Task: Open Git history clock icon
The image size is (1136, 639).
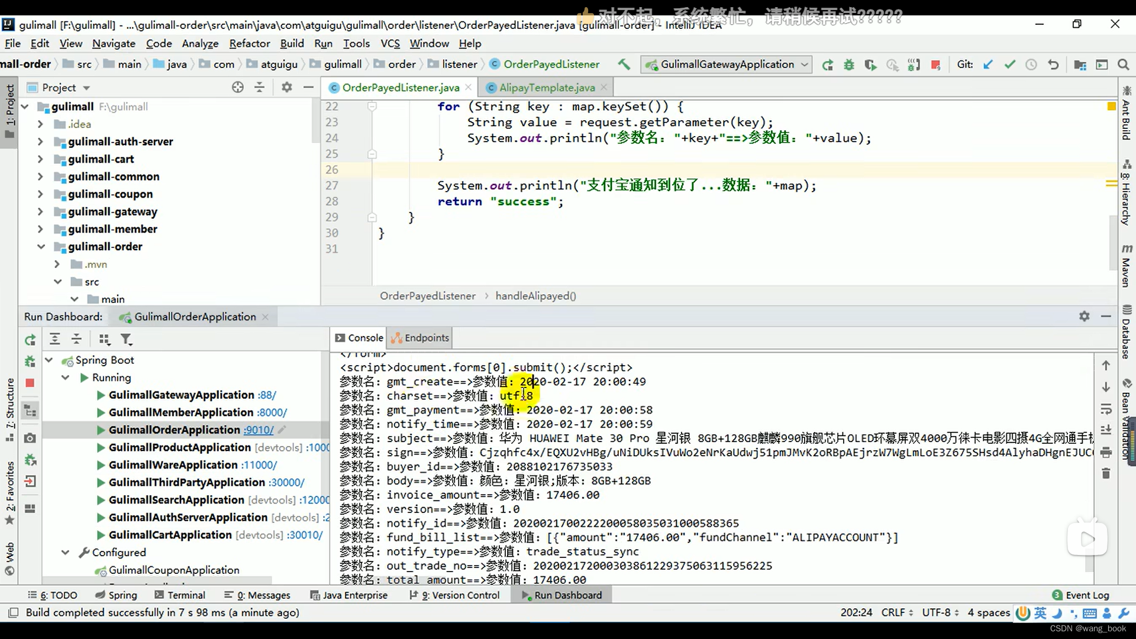Action: [1031, 64]
